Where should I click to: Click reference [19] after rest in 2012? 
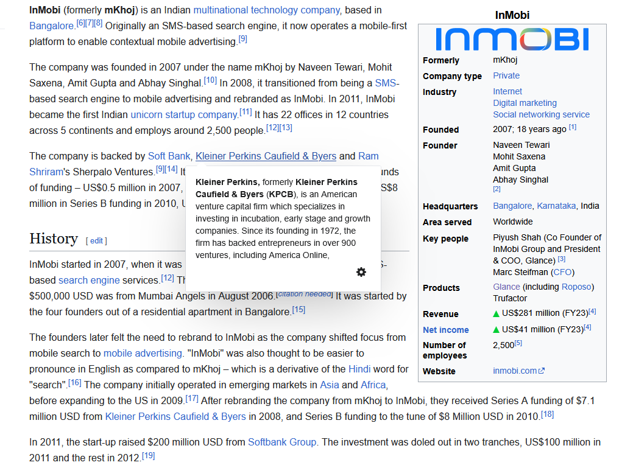tap(149, 455)
